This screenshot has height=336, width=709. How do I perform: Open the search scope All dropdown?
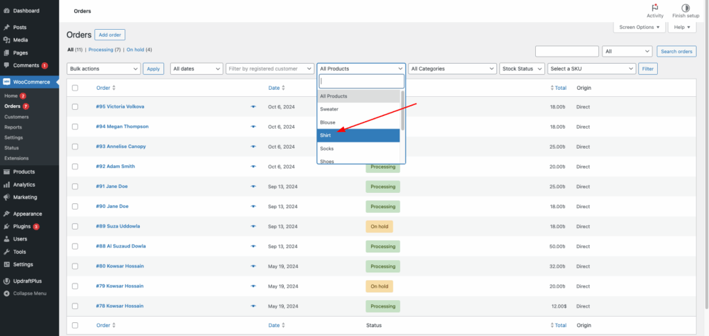tap(627, 51)
